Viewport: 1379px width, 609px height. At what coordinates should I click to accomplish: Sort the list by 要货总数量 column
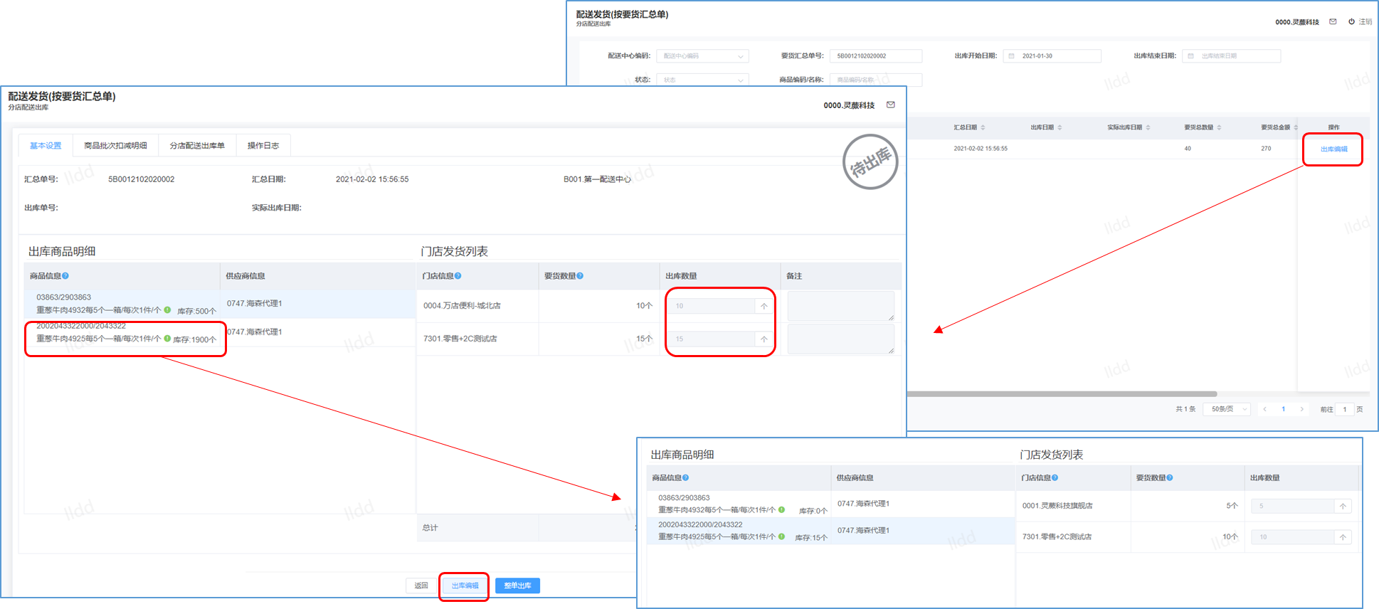1219,127
